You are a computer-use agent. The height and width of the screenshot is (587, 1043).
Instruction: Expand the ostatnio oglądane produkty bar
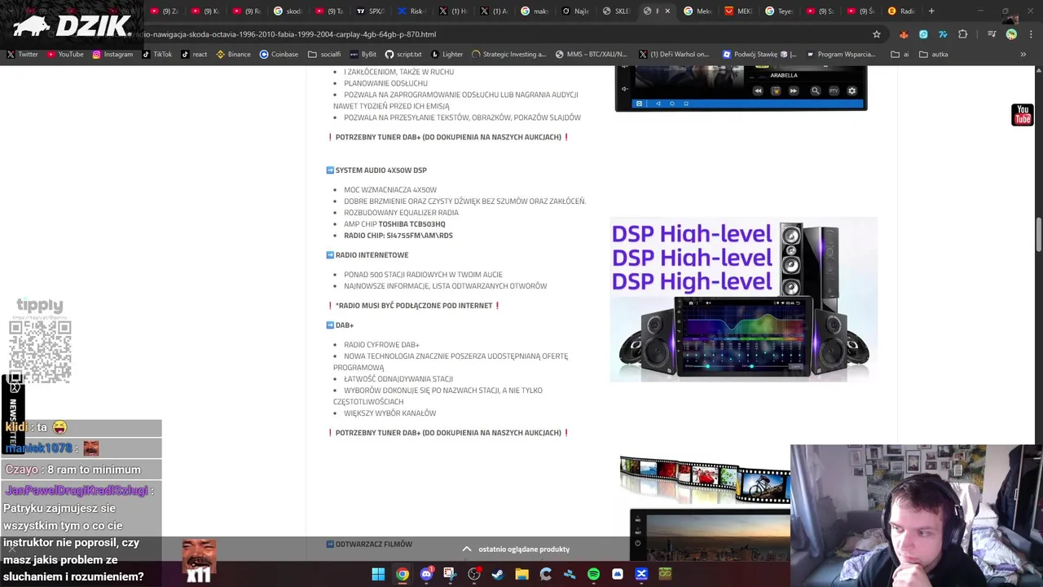tap(516, 549)
